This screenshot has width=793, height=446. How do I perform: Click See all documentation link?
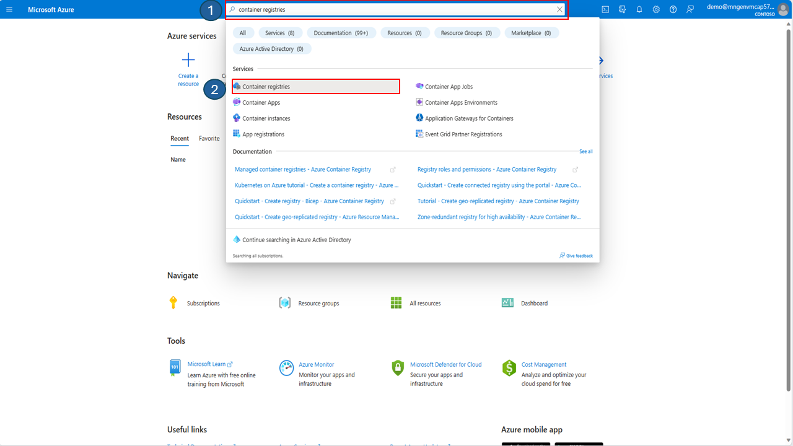click(x=585, y=152)
